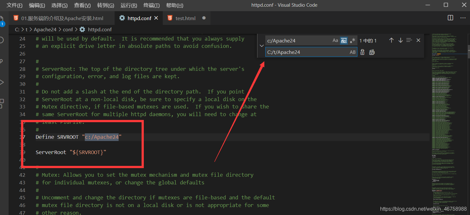Click comment '# Uncomment and change the directory'

click(155, 197)
